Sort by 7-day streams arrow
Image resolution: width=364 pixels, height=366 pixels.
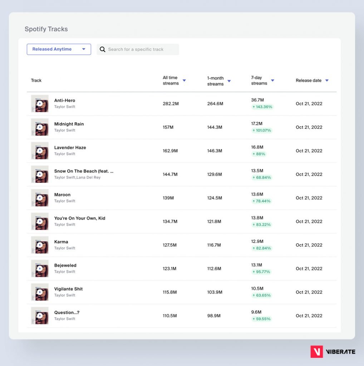(272, 80)
